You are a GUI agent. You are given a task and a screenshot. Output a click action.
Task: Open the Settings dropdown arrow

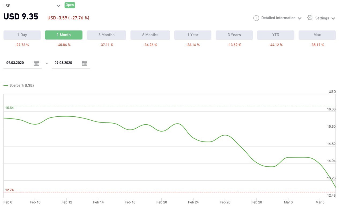(x=333, y=18)
